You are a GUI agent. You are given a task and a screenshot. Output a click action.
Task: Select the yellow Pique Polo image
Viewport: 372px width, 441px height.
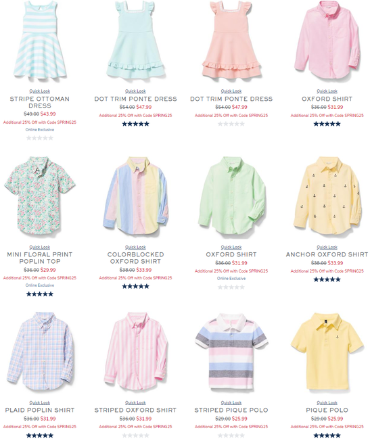click(x=327, y=352)
